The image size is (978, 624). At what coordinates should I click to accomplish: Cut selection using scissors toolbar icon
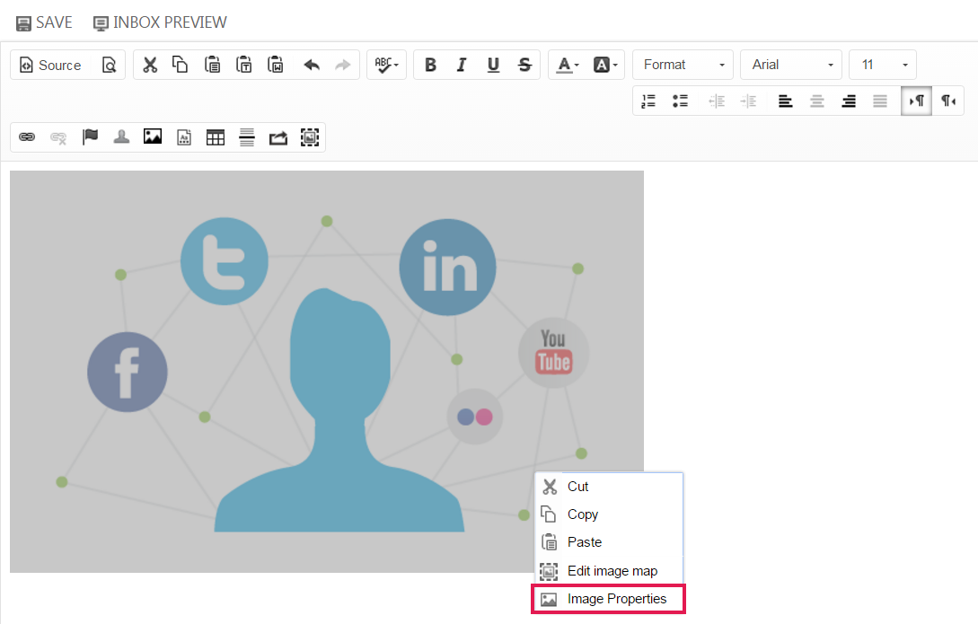(150, 65)
